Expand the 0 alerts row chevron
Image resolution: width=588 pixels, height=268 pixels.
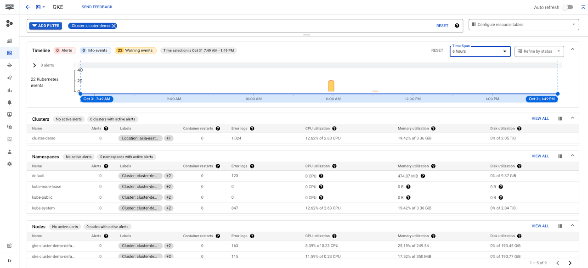pyautogui.click(x=34, y=65)
